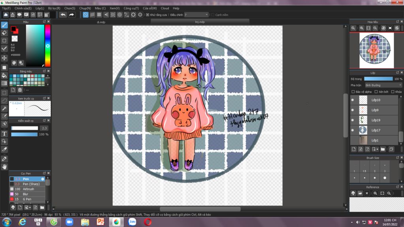Hide layer Lớp17
This screenshot has width=404, height=227.
(x=353, y=130)
